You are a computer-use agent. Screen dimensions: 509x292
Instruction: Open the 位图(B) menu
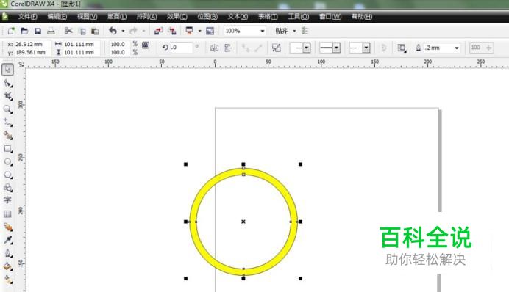[x=207, y=17]
